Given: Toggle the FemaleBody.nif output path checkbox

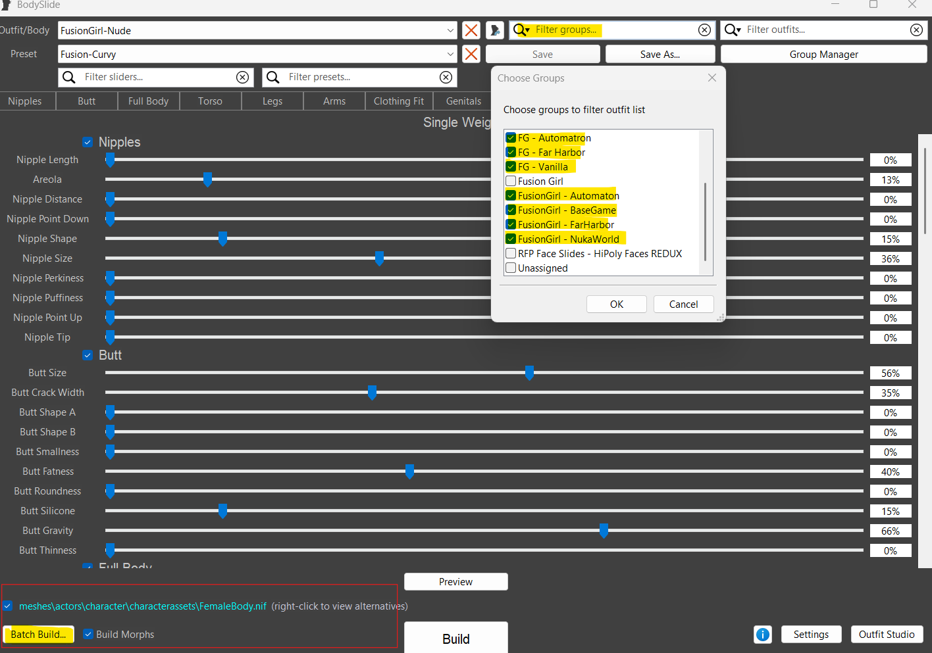Looking at the screenshot, I should [8, 606].
